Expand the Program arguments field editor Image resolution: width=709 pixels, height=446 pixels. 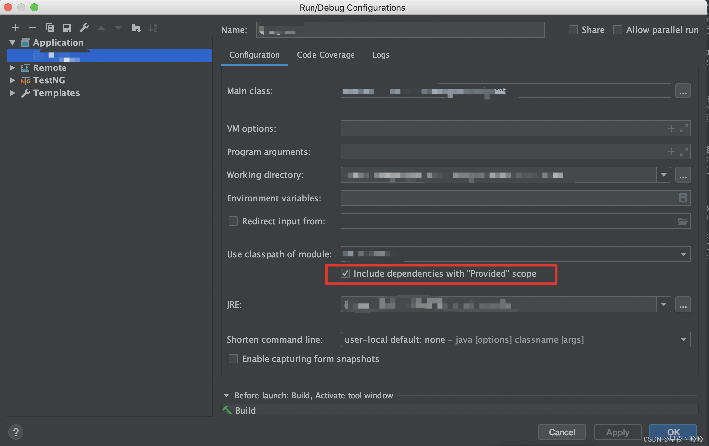click(684, 152)
